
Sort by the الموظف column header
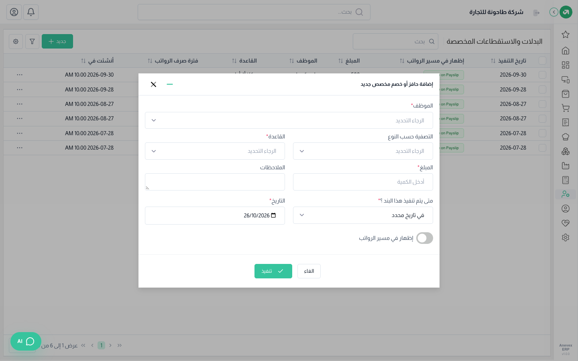(x=303, y=61)
